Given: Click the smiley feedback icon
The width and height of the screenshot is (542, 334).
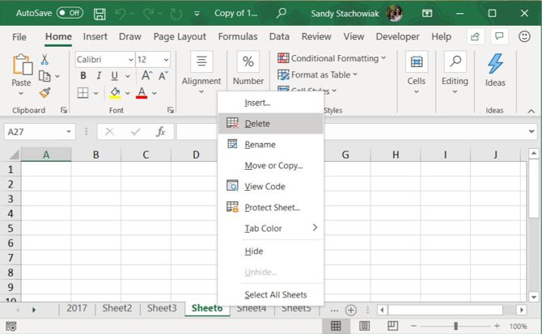Looking at the screenshot, I should pyautogui.click(x=524, y=36).
